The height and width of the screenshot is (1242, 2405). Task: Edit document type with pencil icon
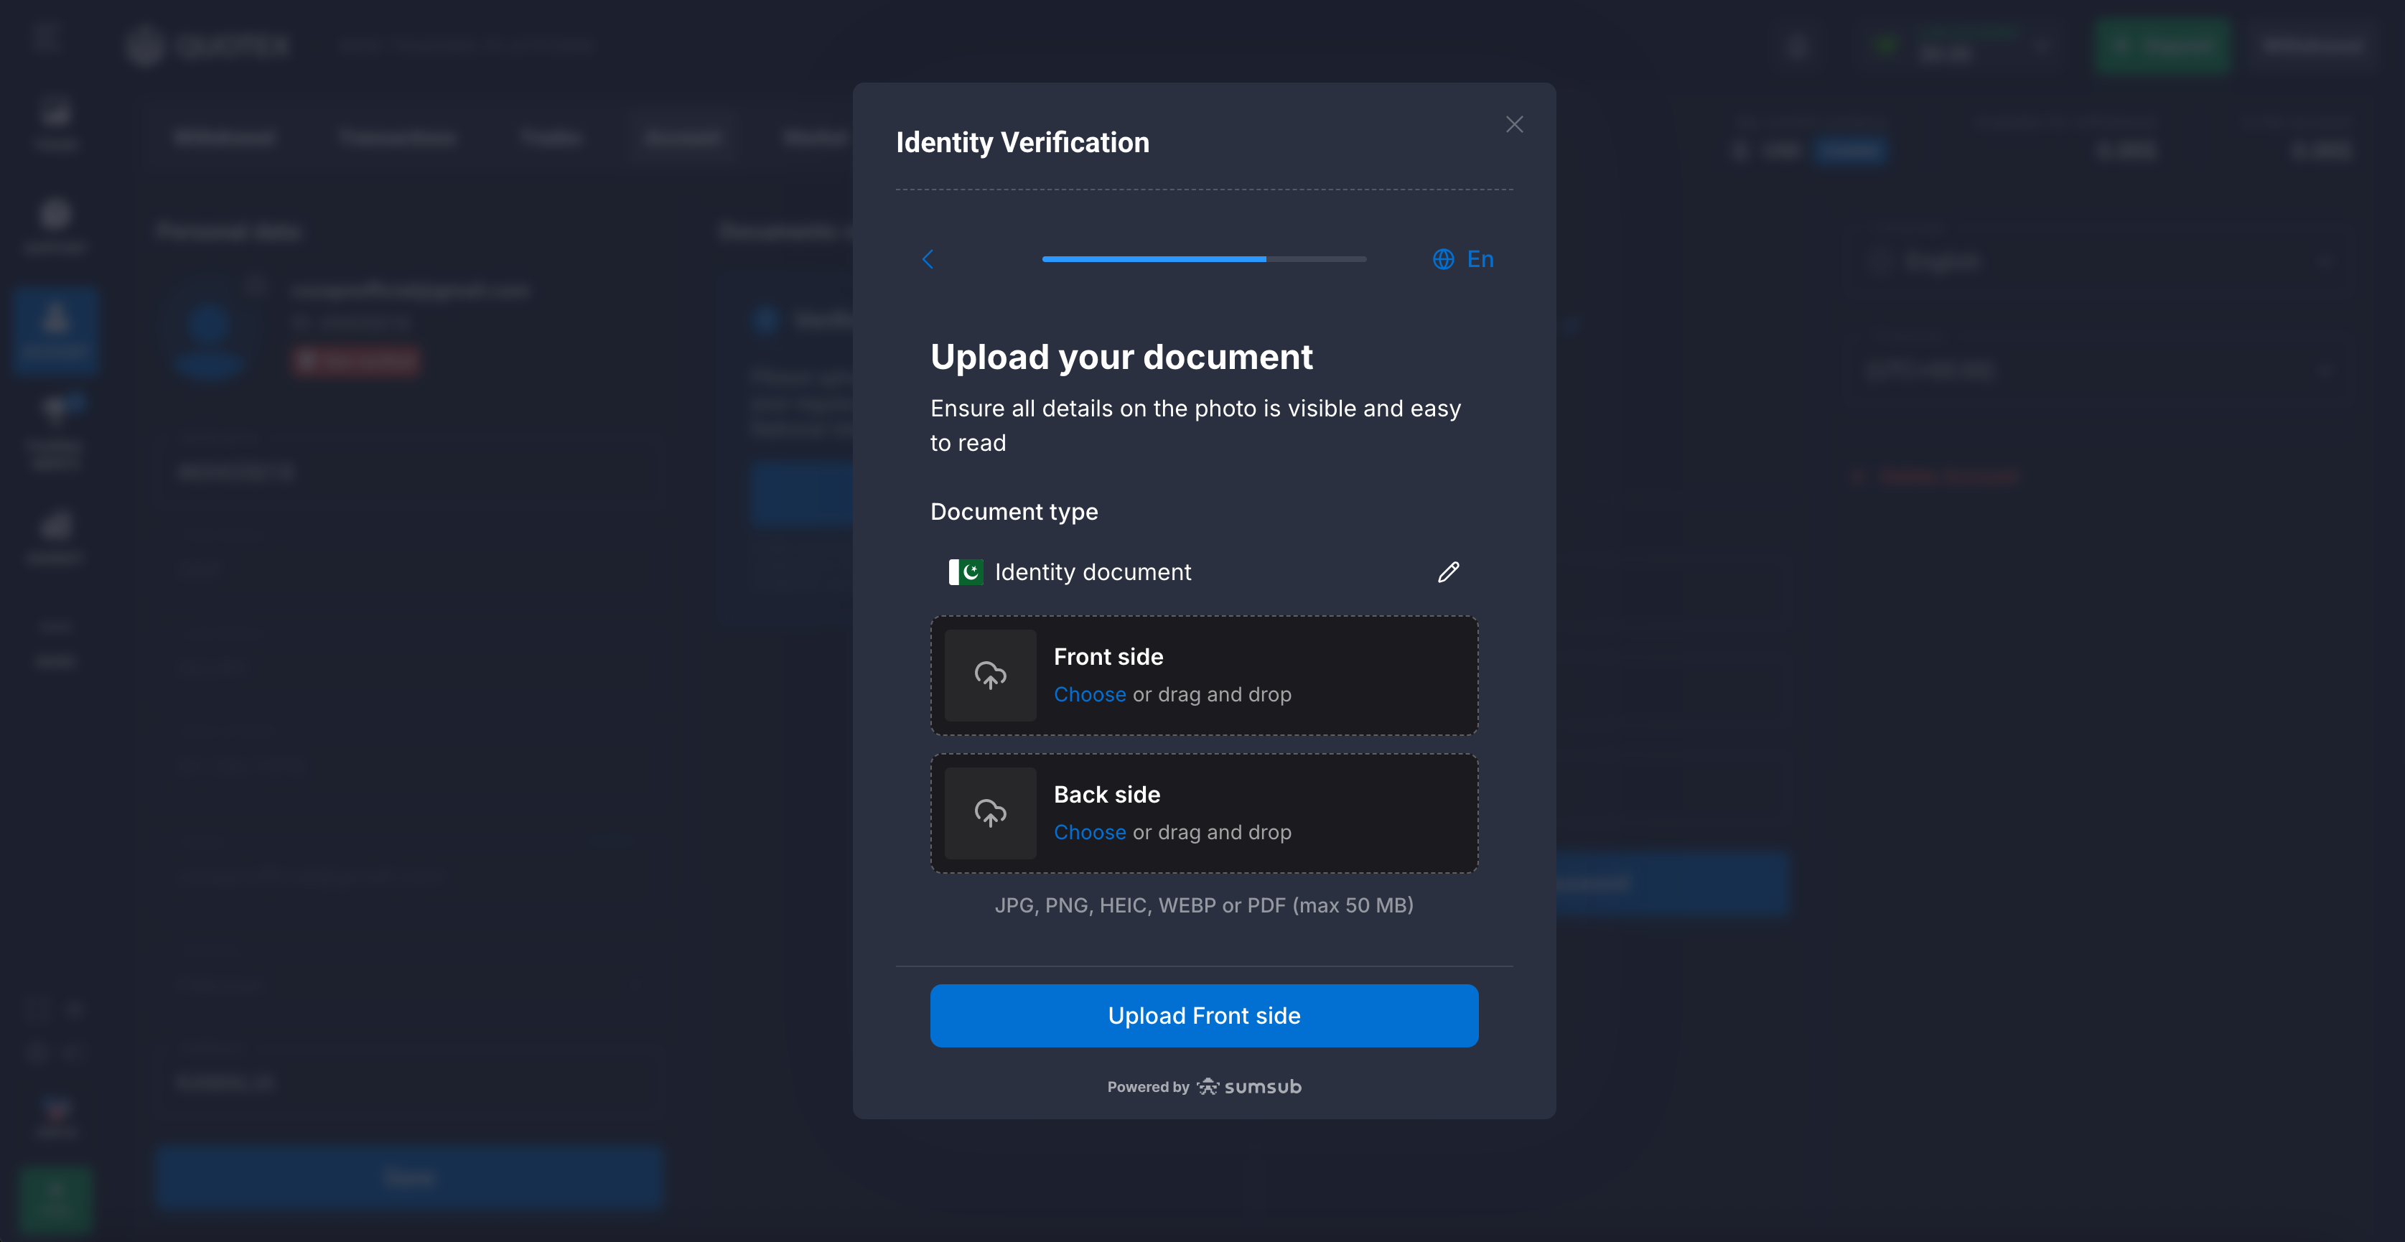pos(1448,571)
